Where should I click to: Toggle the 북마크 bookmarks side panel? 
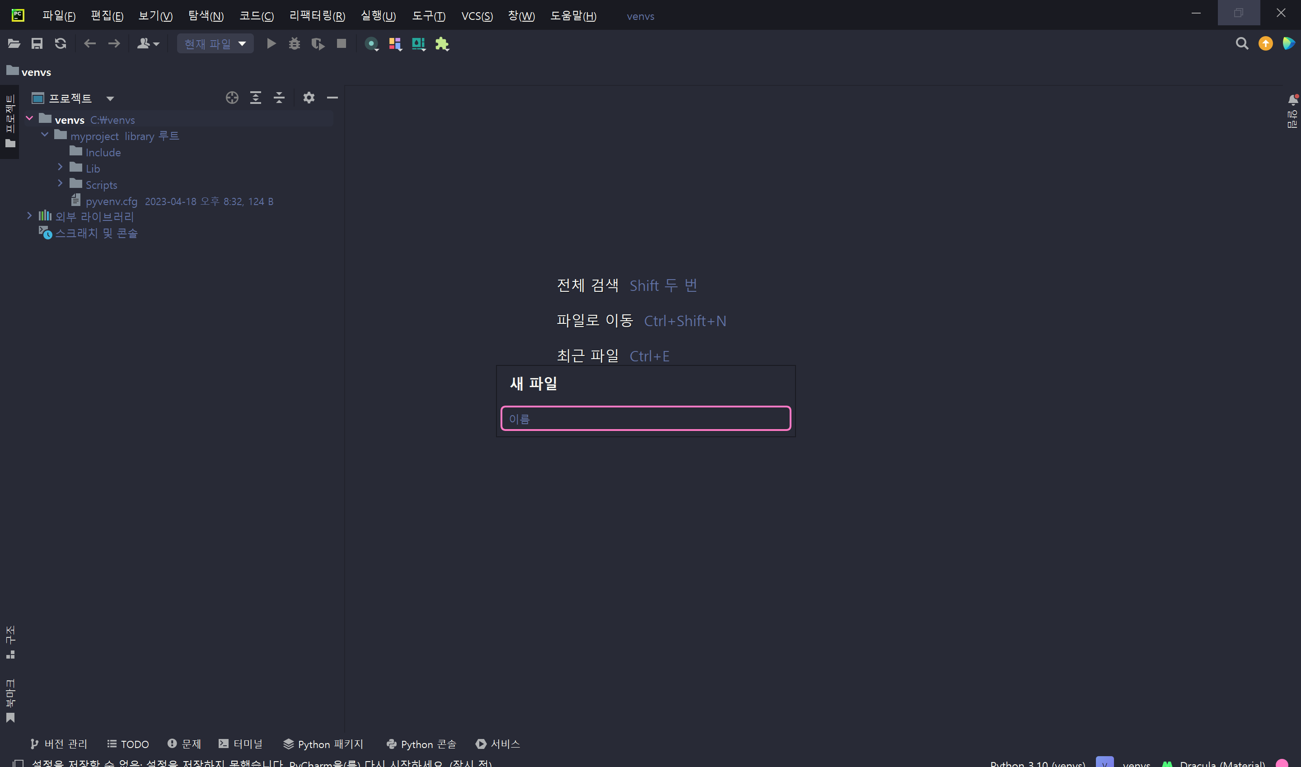10,700
